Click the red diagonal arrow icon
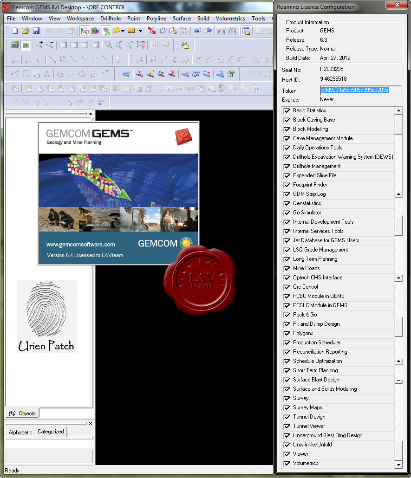The width and height of the screenshot is (411, 478). coord(152,31)
